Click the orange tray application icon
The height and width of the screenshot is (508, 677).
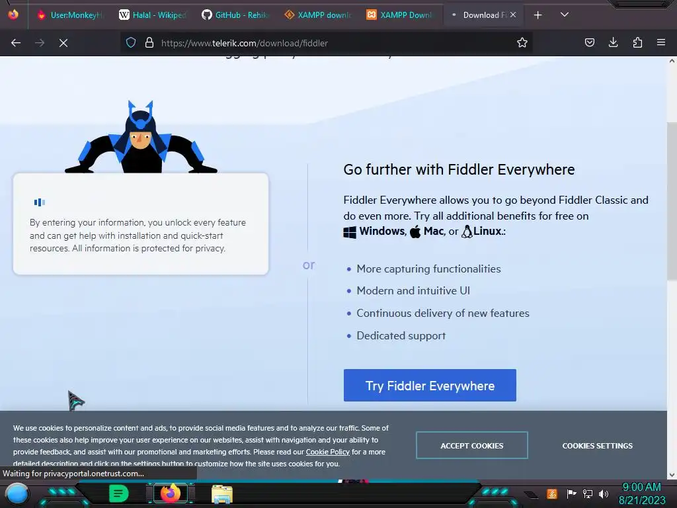552,493
